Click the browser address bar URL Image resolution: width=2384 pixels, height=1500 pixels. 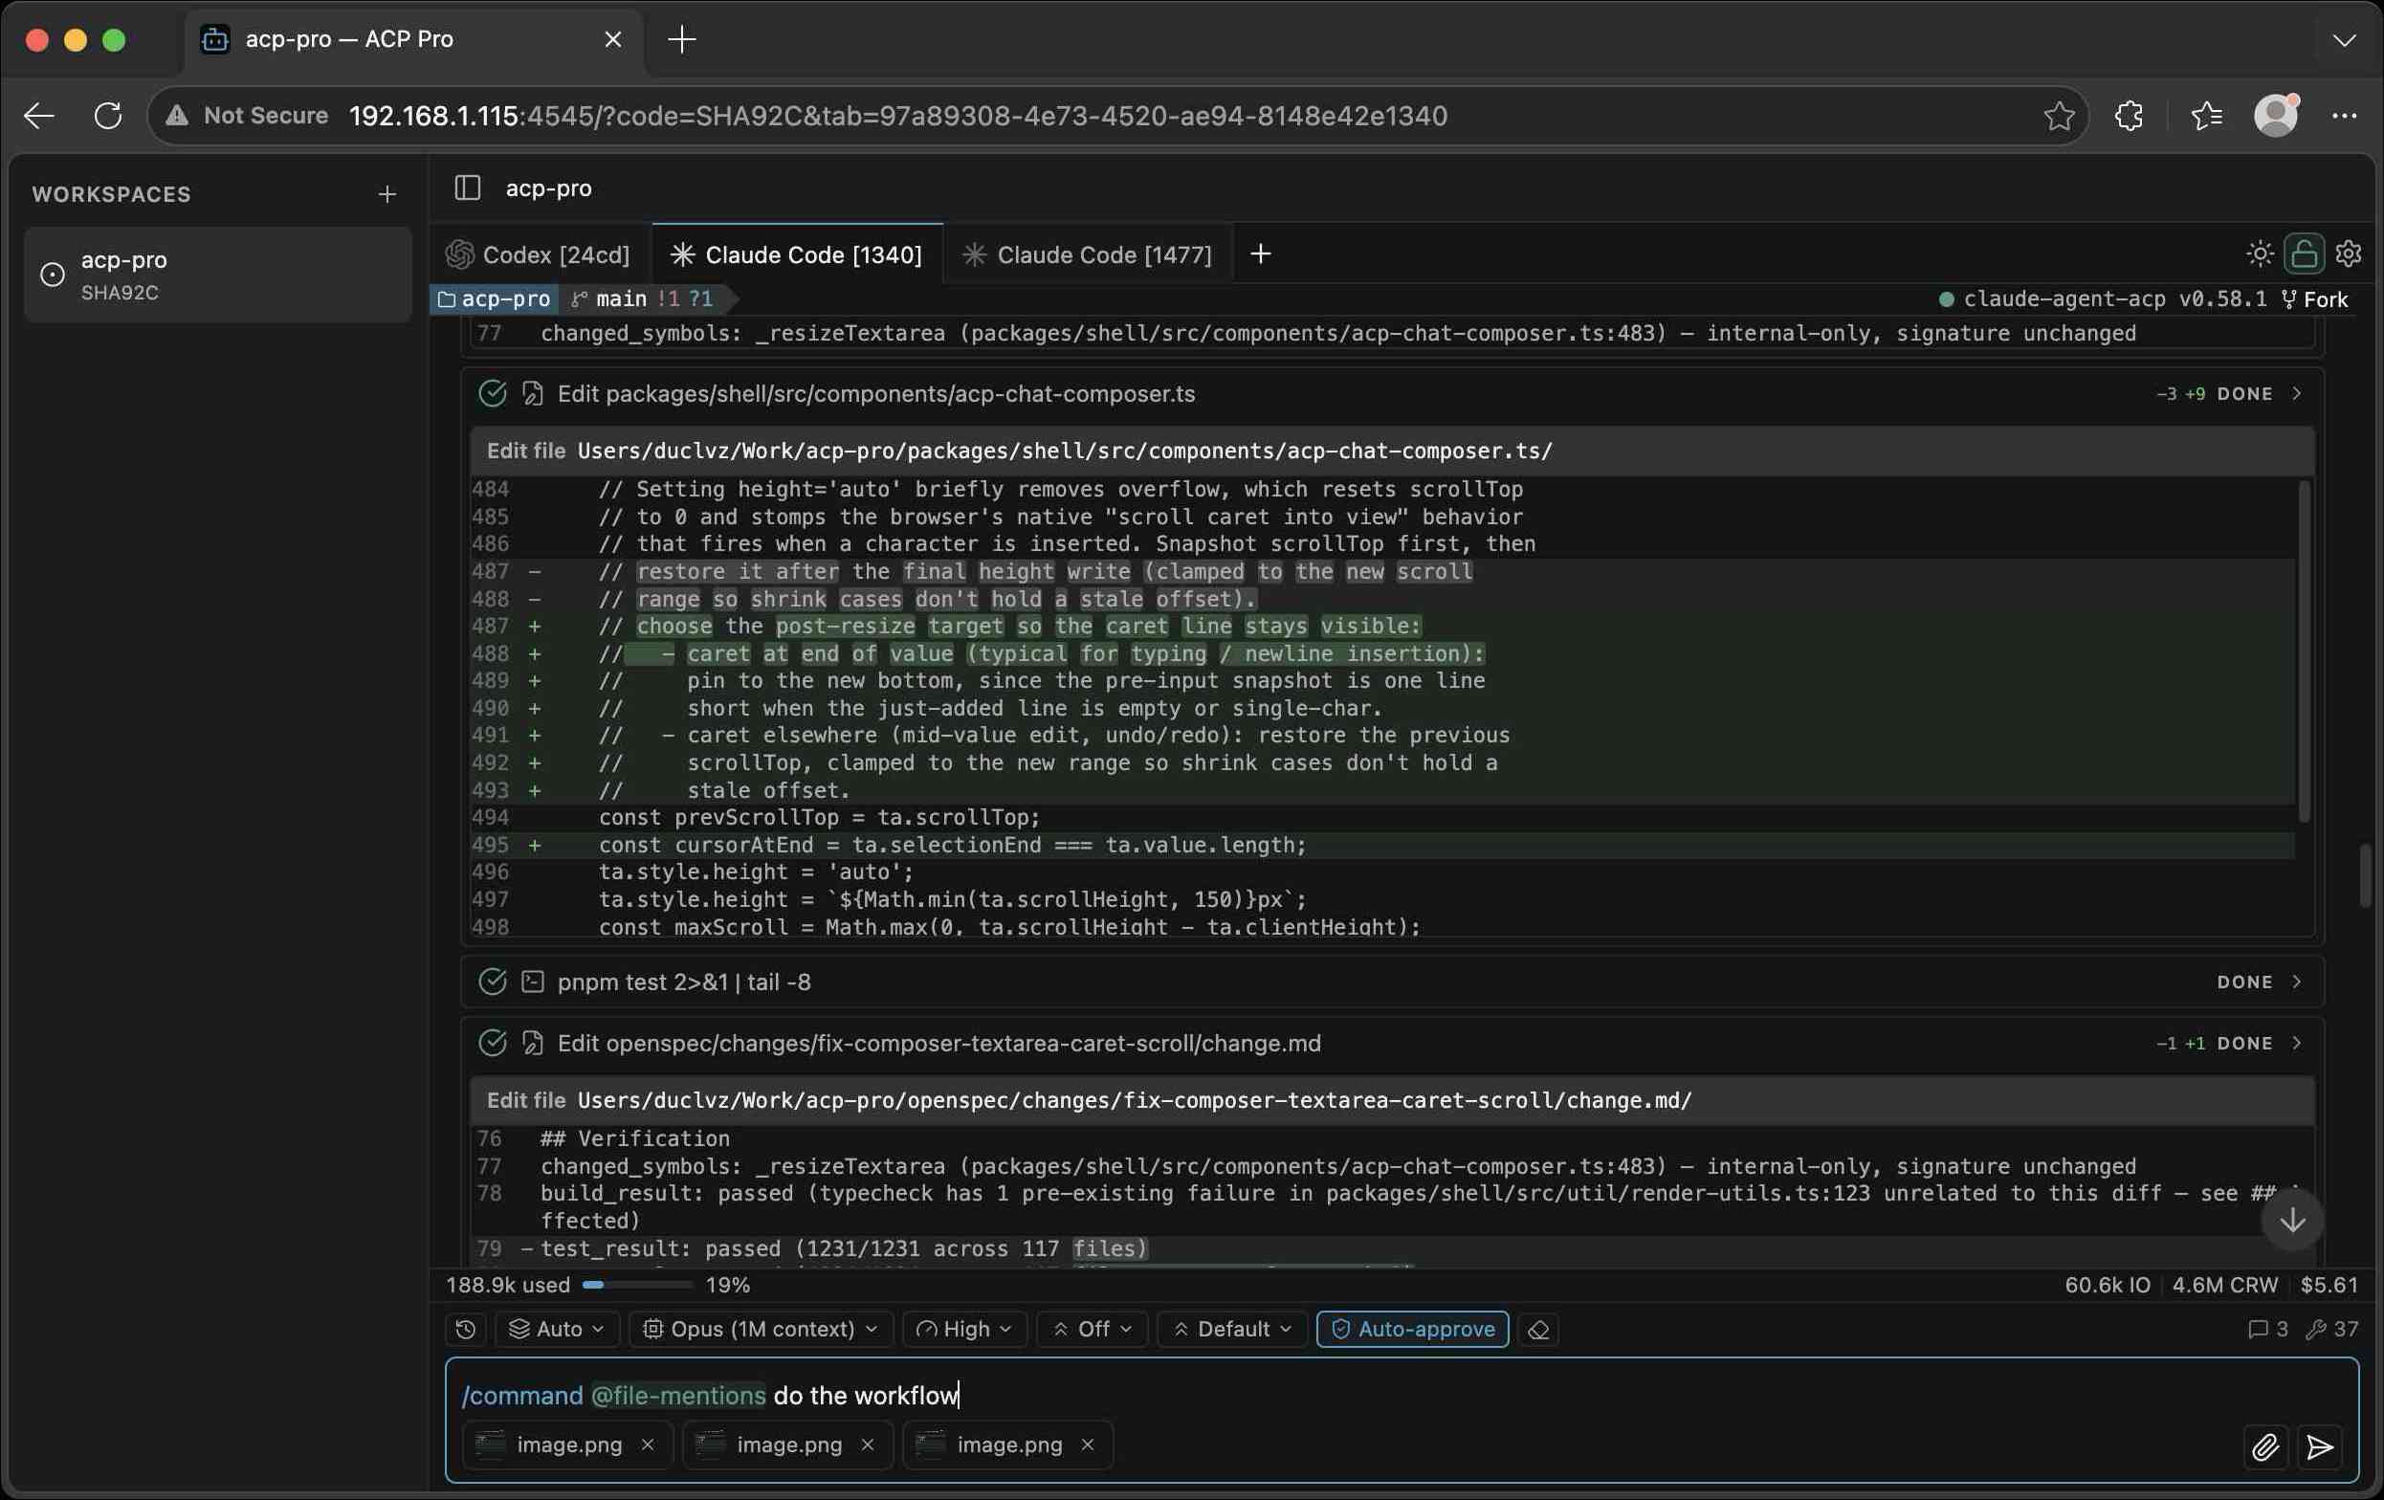tap(898, 116)
